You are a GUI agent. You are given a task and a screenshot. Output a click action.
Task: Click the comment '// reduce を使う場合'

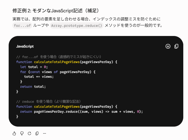(x=34, y=102)
